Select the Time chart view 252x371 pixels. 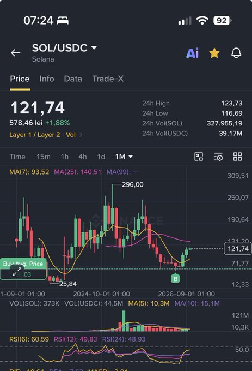coord(17,157)
